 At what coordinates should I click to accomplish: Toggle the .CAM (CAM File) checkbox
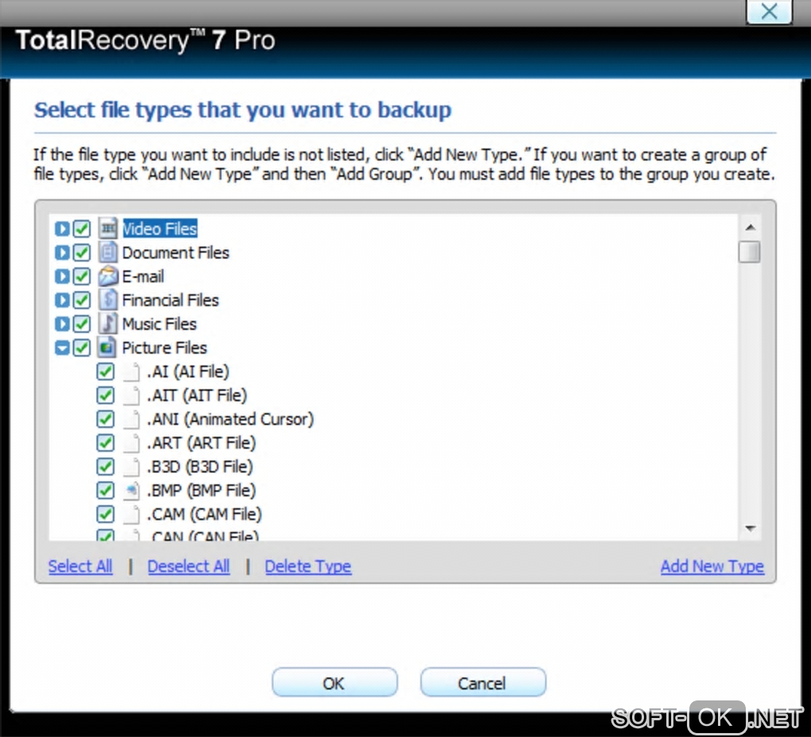pyautogui.click(x=106, y=514)
